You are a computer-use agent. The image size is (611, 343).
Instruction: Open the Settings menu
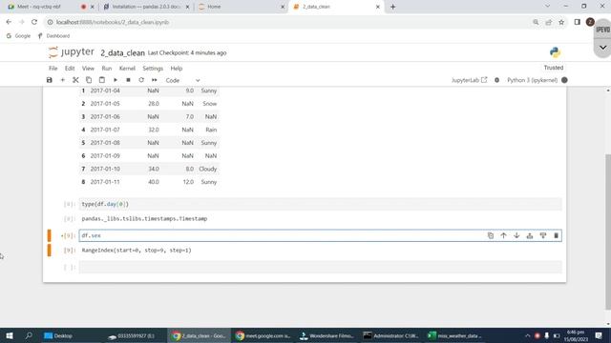coord(153,69)
